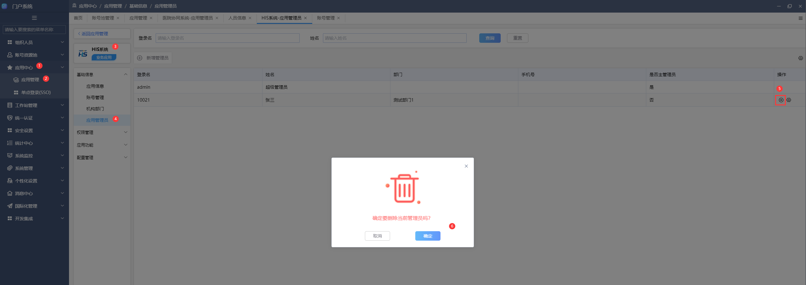Image resolution: width=806 pixels, height=285 pixels.
Task: Close the 人员信息 tab
Action: [250, 18]
